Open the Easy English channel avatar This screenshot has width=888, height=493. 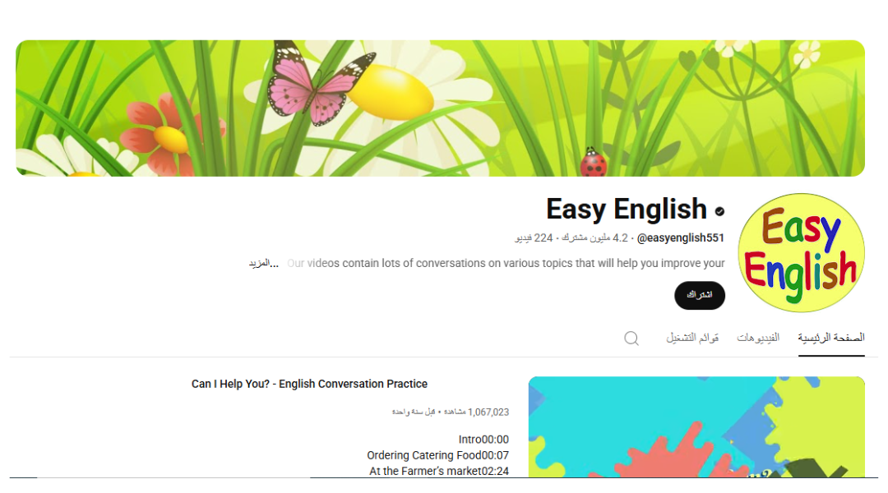[802, 252]
